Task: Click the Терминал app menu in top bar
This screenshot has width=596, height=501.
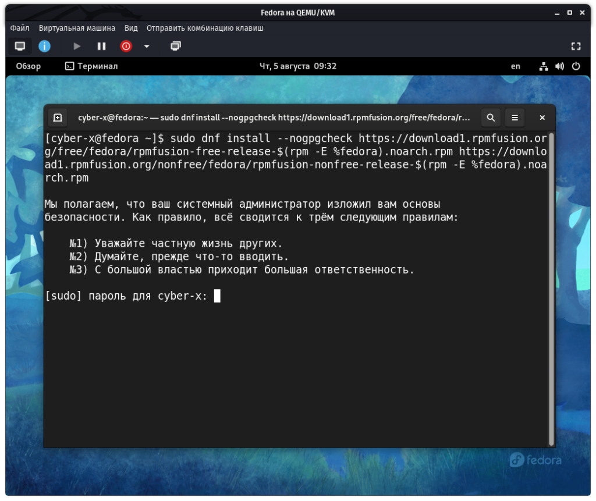Action: (91, 66)
